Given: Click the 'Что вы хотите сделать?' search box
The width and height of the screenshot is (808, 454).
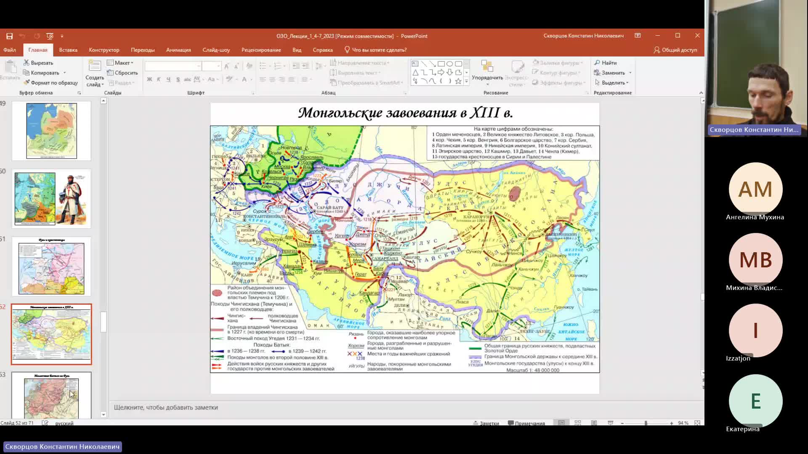Looking at the screenshot, I should [376, 50].
